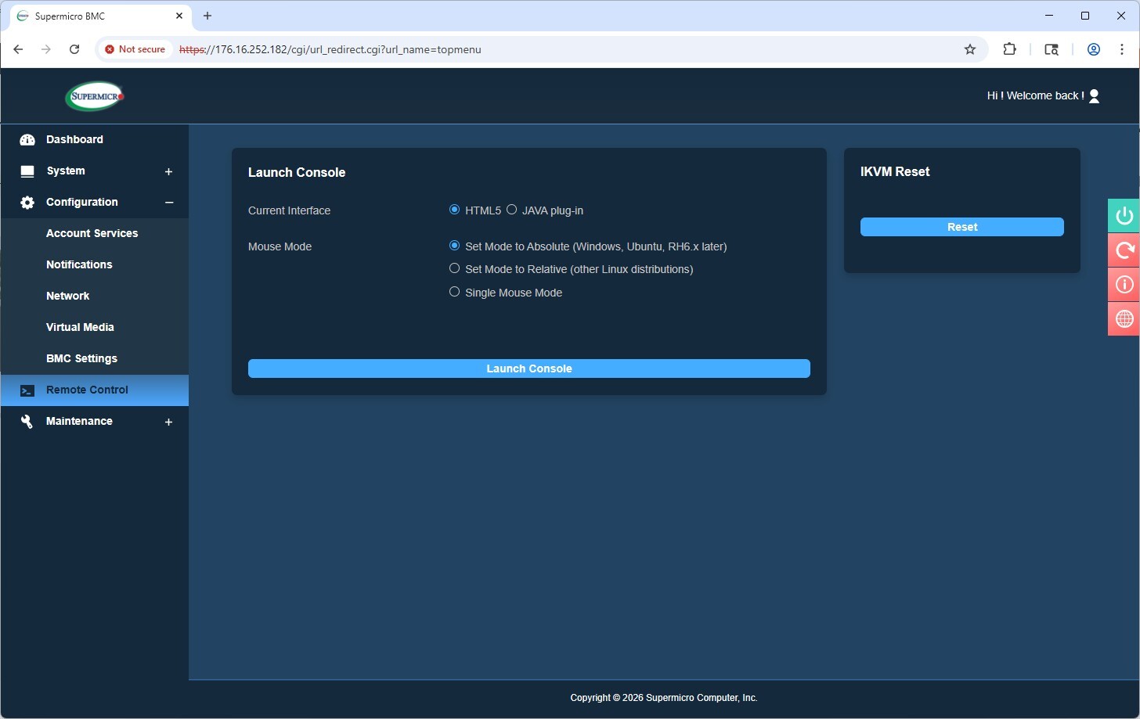Expand the Maintenance menu section
Screen dimensions: 1140x719
point(168,422)
